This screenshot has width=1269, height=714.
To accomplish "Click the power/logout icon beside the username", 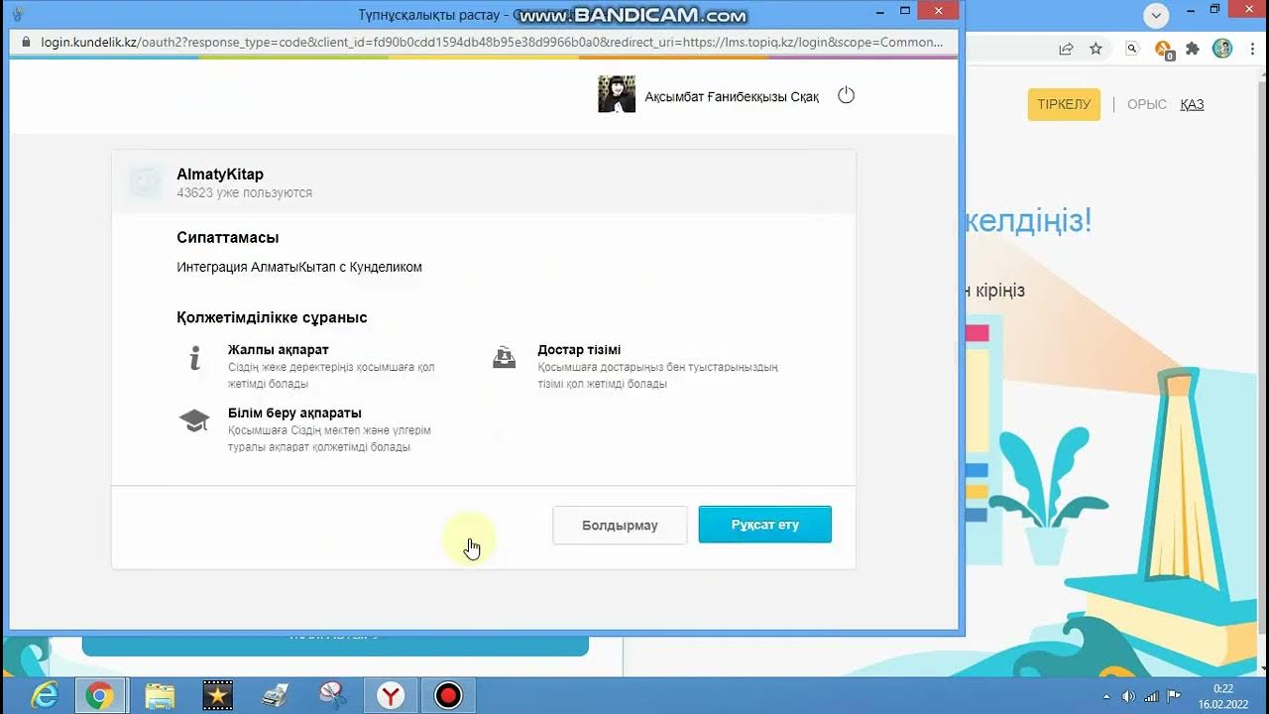I will point(846,95).
